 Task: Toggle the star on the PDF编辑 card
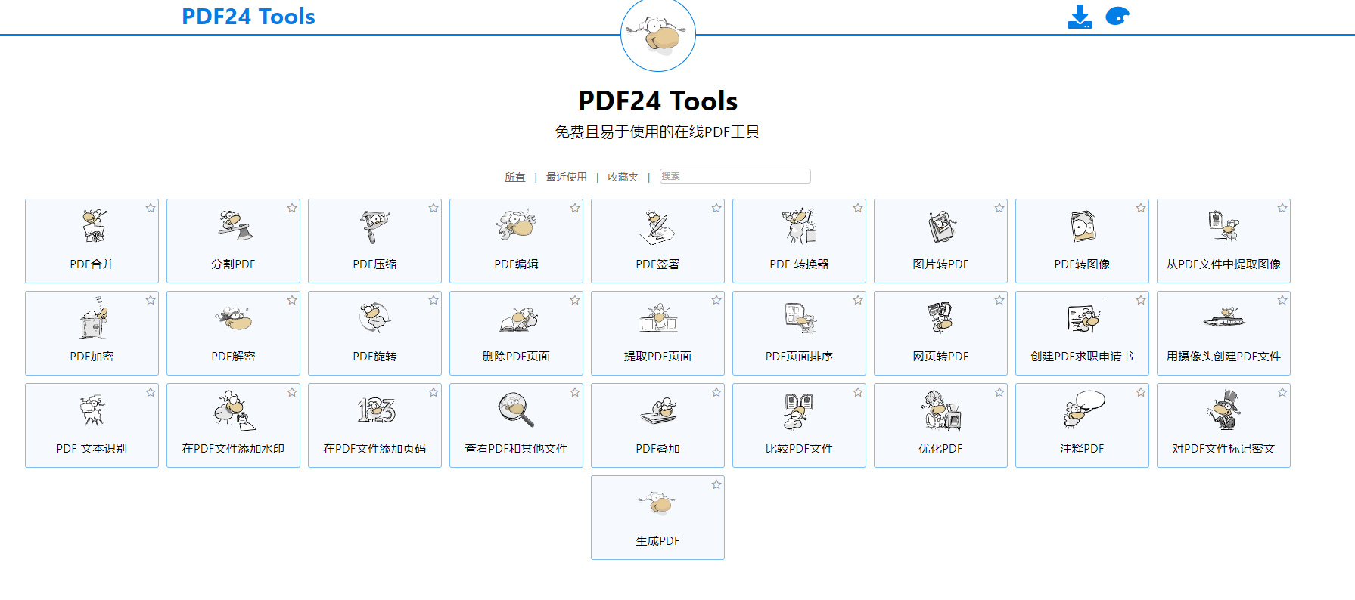point(575,208)
